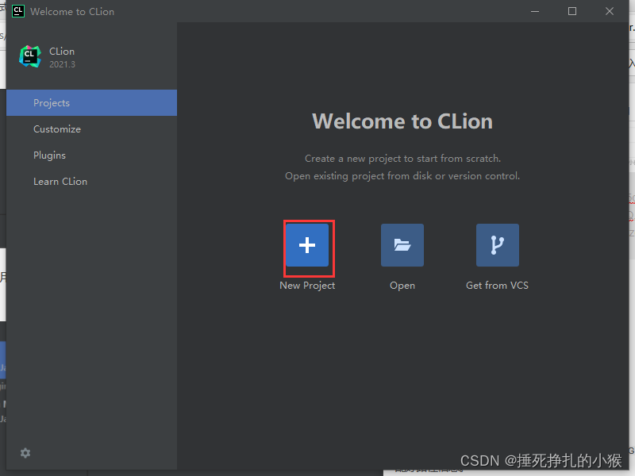Click the Get from VCS branch icon
This screenshot has width=635, height=476.
click(x=498, y=245)
